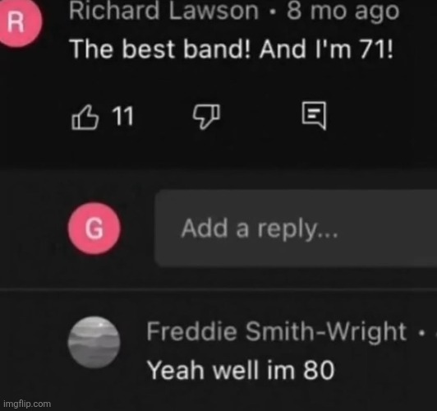Open replies via the comment bubble icon
The height and width of the screenshot is (411, 437).
[314, 116]
